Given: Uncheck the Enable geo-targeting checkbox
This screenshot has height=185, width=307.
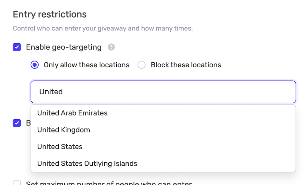Looking at the screenshot, I should (17, 47).
